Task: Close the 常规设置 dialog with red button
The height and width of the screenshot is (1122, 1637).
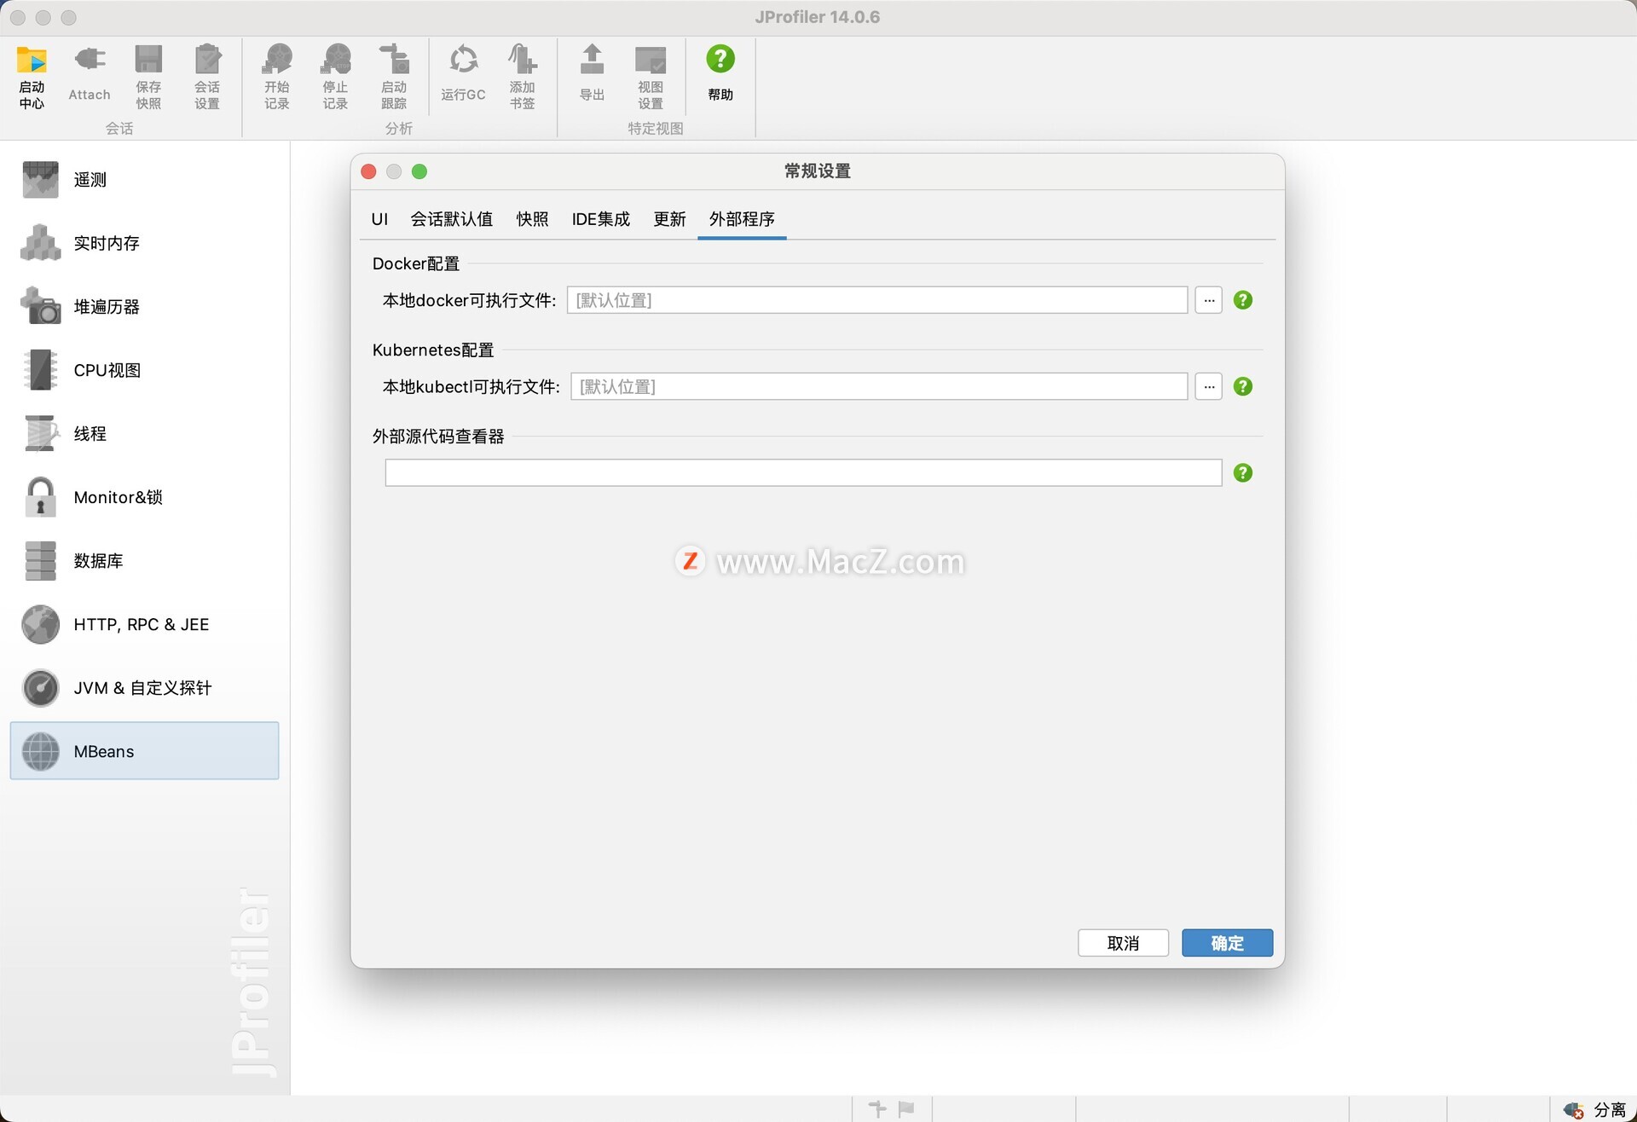Action: point(369,171)
